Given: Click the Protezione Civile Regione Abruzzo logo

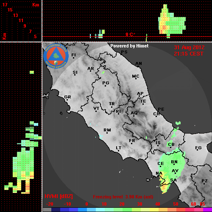Looking at the screenshot, I should click(56, 56).
